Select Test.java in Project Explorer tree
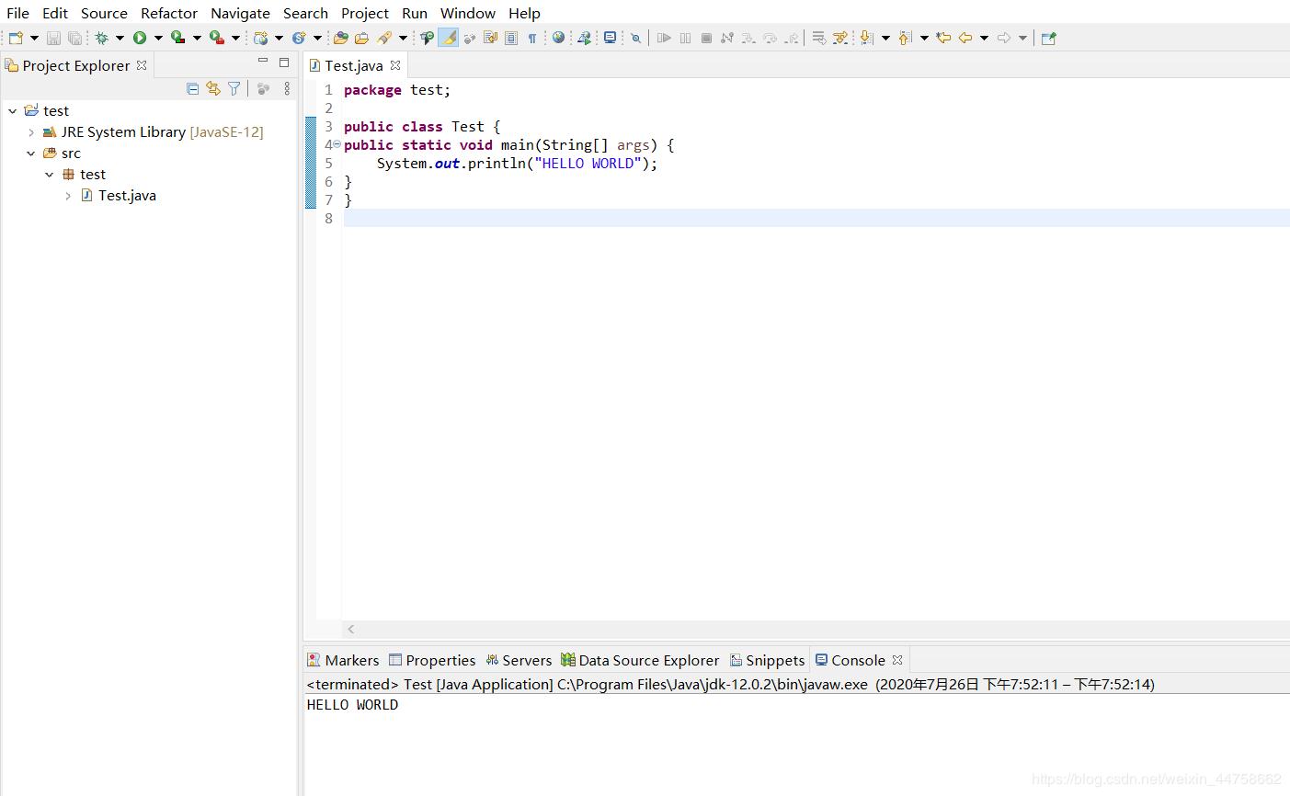Screen dimensions: 1290x796 click(127, 196)
